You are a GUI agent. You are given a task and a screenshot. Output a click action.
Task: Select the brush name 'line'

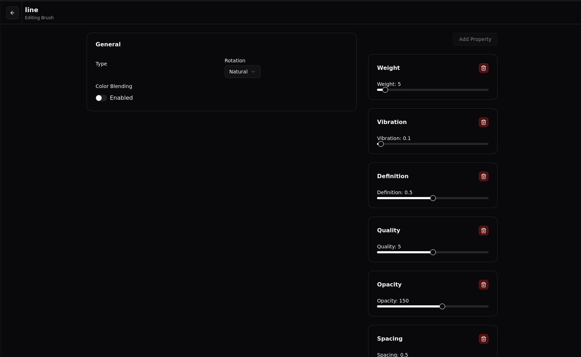coord(32,10)
